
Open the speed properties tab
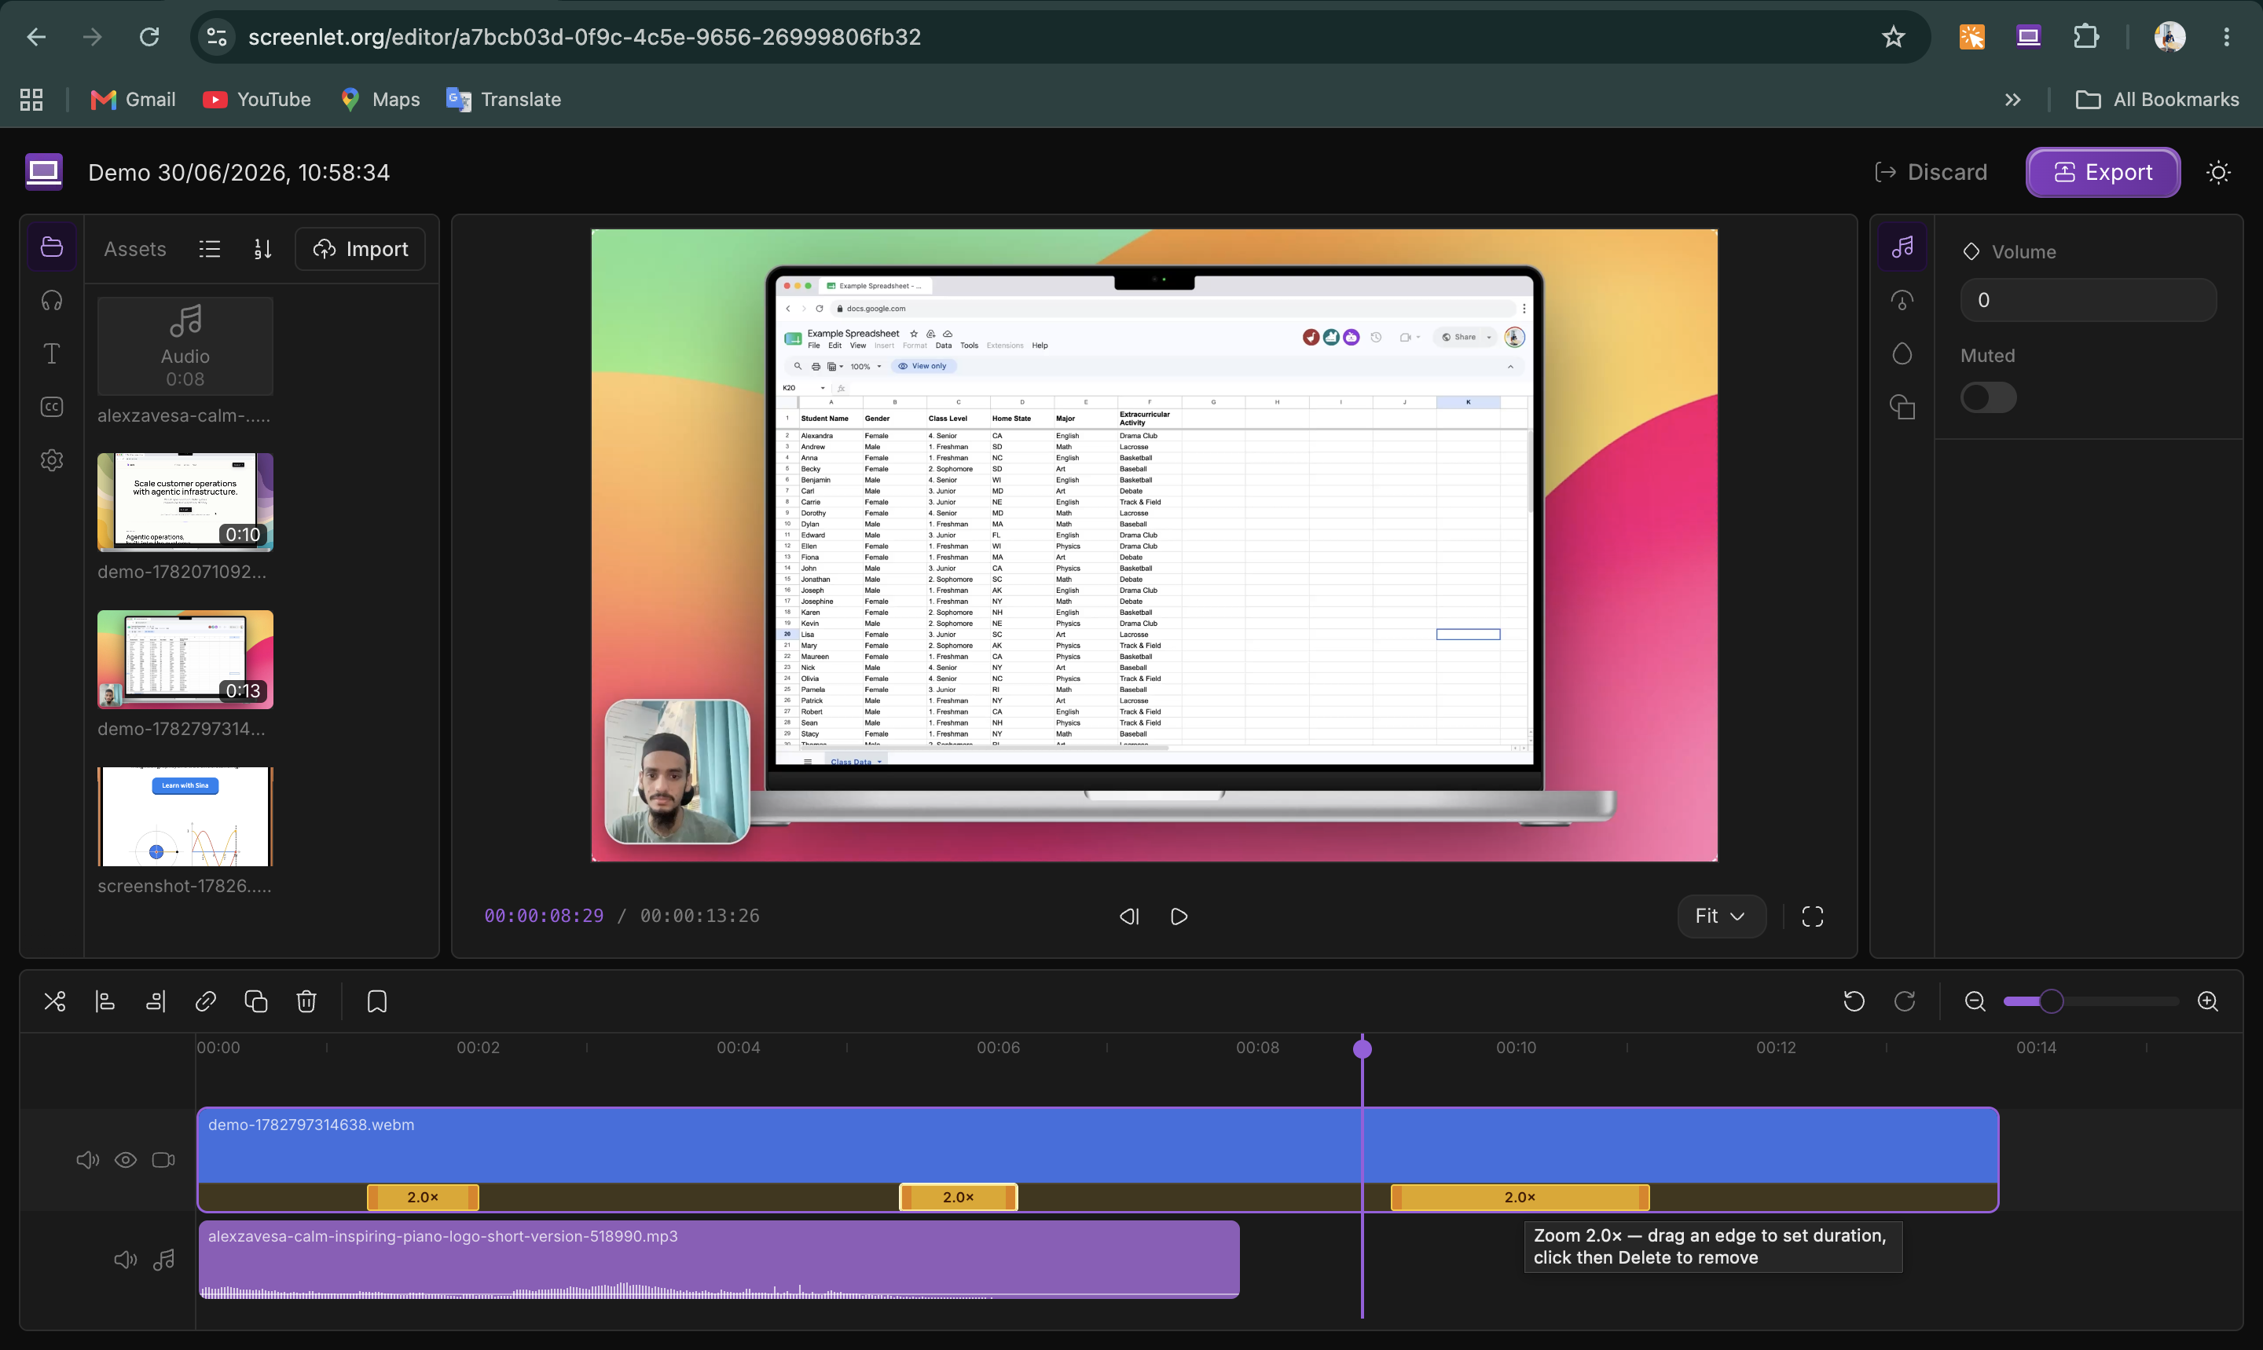point(1902,300)
